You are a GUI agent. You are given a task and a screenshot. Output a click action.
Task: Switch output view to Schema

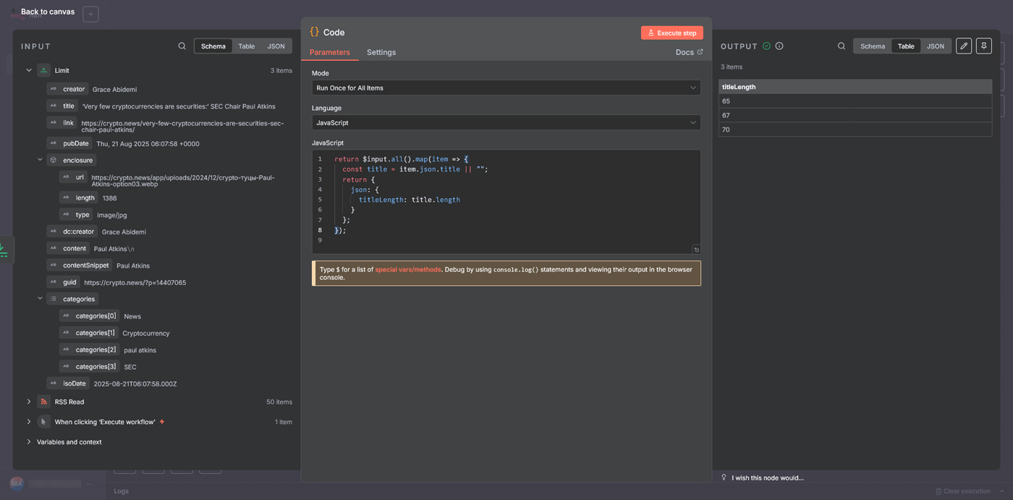click(x=872, y=46)
